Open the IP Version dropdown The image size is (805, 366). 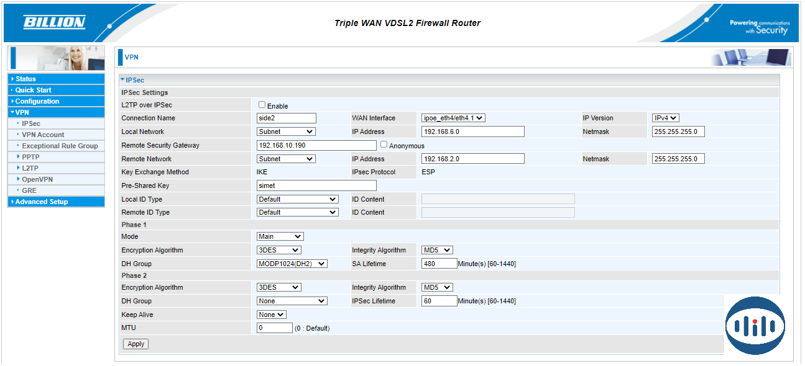(x=665, y=118)
